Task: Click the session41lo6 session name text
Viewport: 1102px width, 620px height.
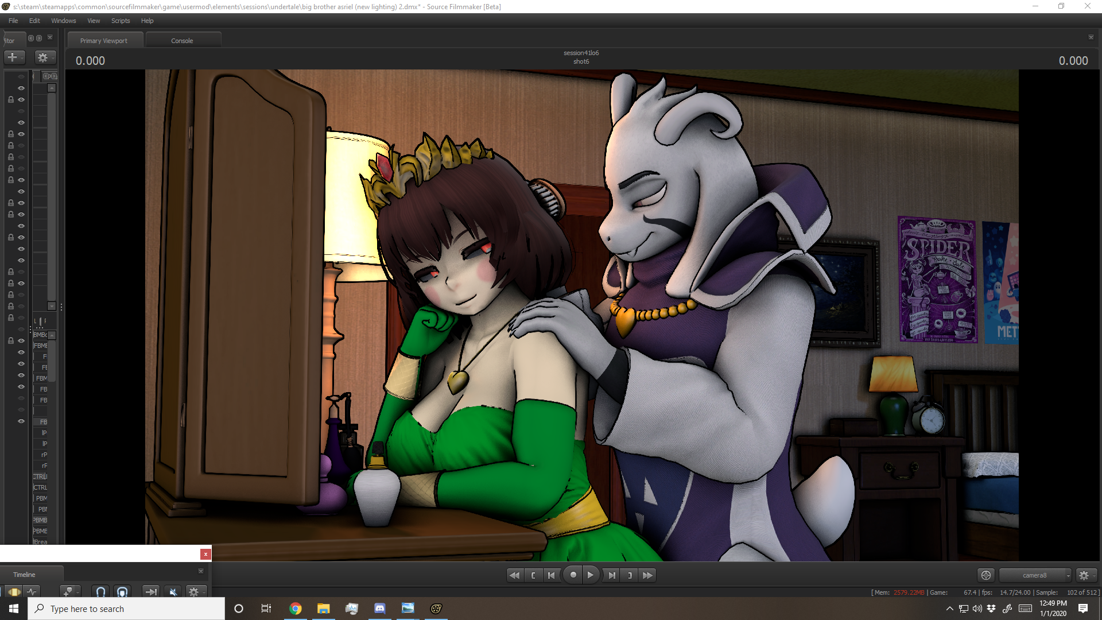Action: (x=581, y=53)
